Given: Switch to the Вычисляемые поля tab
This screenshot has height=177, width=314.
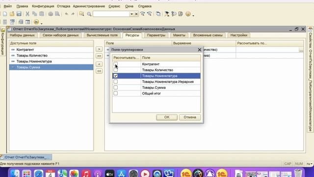Looking at the screenshot, I should pyautogui.click(x=102, y=35).
